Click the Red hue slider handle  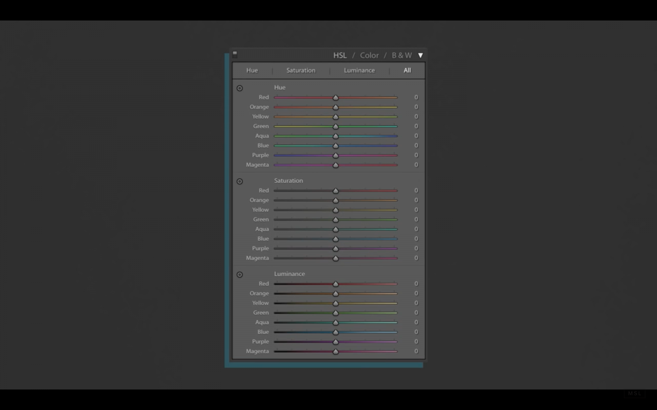tap(335, 97)
